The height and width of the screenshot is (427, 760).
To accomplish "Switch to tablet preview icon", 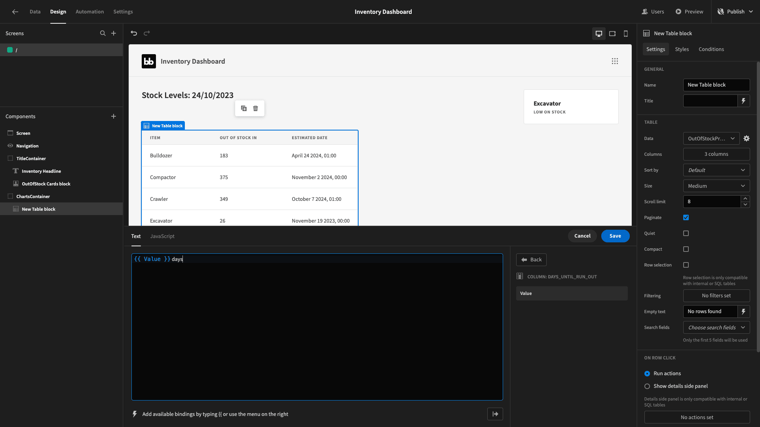I will coord(612,34).
